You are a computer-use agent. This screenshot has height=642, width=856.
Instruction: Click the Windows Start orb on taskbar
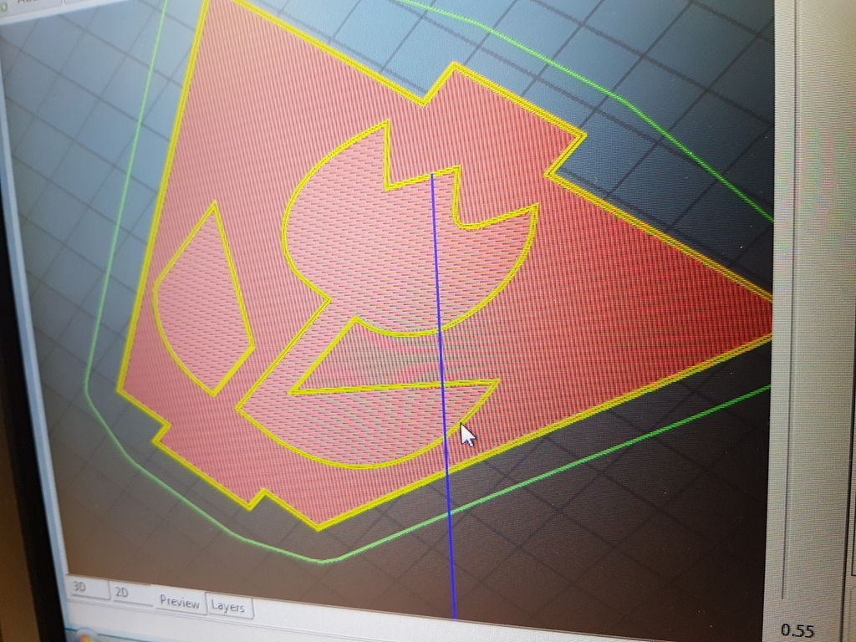pos(87,637)
